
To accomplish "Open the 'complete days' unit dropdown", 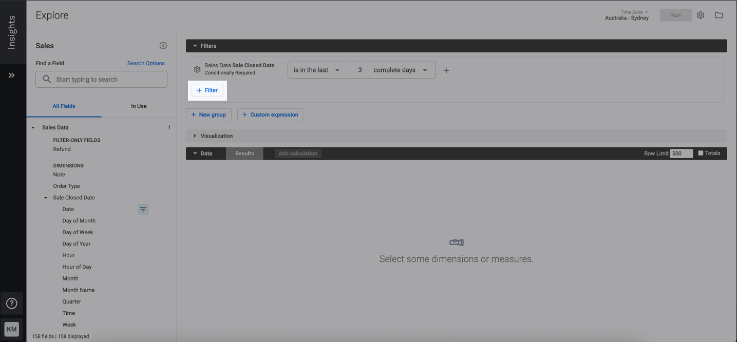I will pos(402,70).
